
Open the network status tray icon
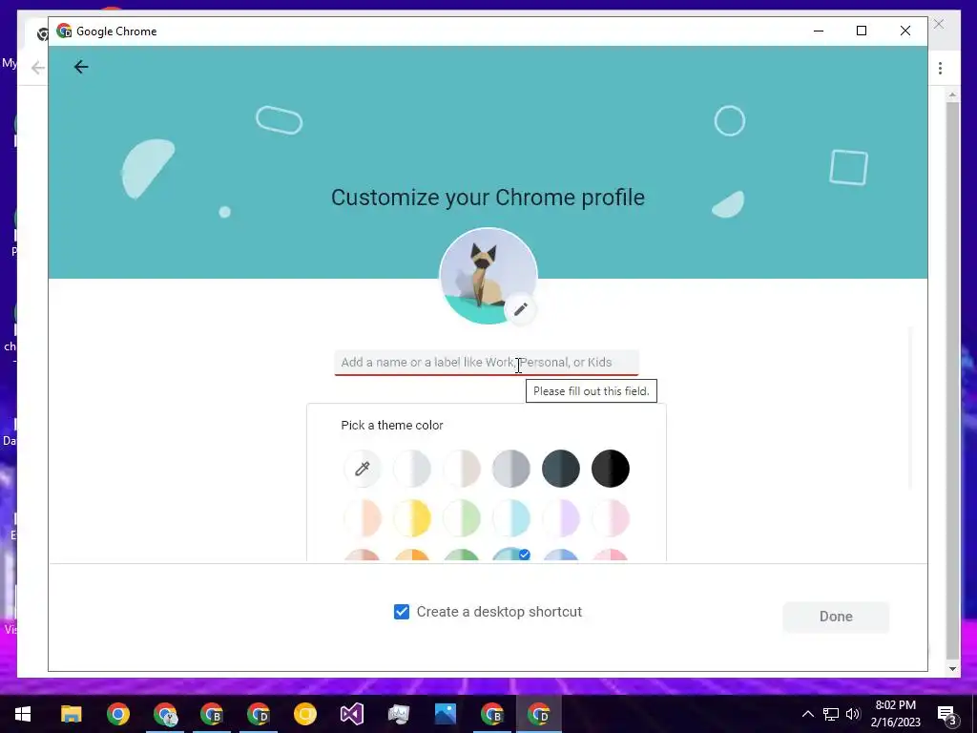pyautogui.click(x=831, y=714)
